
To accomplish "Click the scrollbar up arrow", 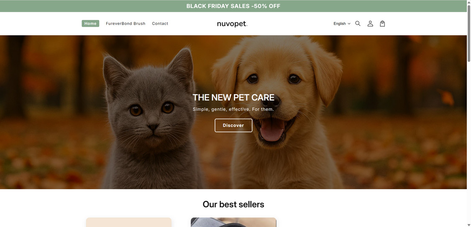I will pos(469,2).
